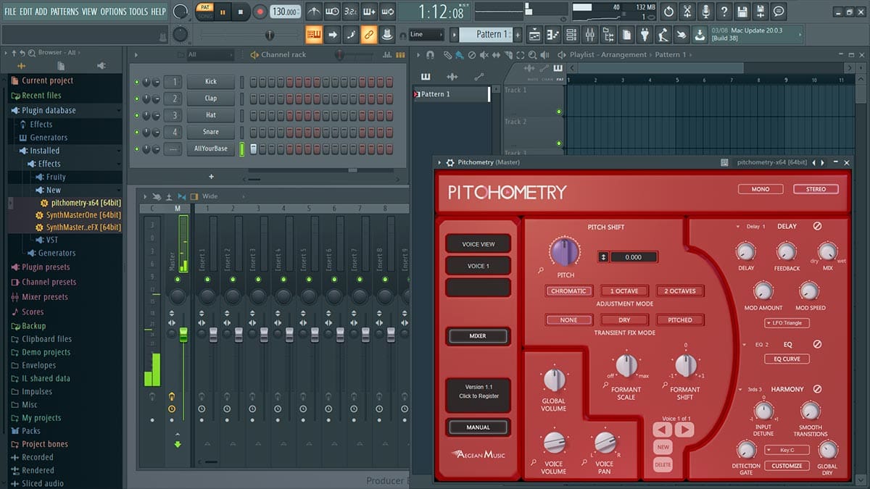870x489 pixels.
Task: Click the download tray icon in toolbar
Action: pyautogui.click(x=699, y=34)
